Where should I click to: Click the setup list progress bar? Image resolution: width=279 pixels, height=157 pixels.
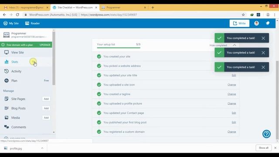tap(119, 48)
